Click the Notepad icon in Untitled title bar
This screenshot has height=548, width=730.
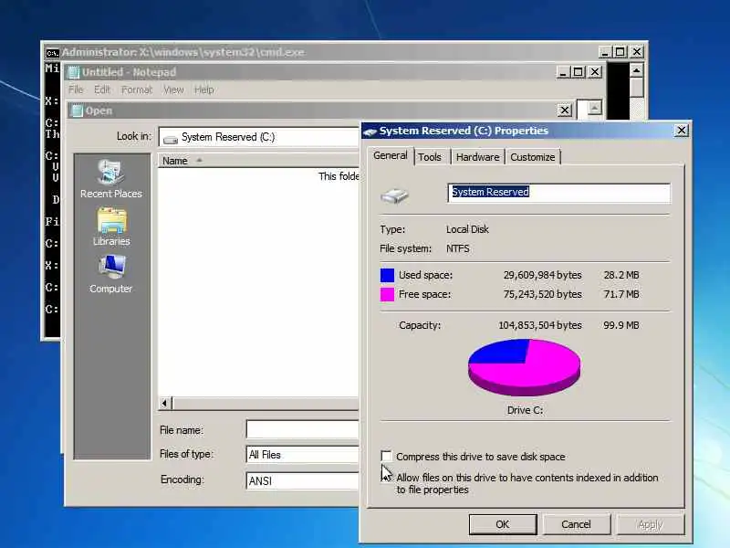(73, 72)
